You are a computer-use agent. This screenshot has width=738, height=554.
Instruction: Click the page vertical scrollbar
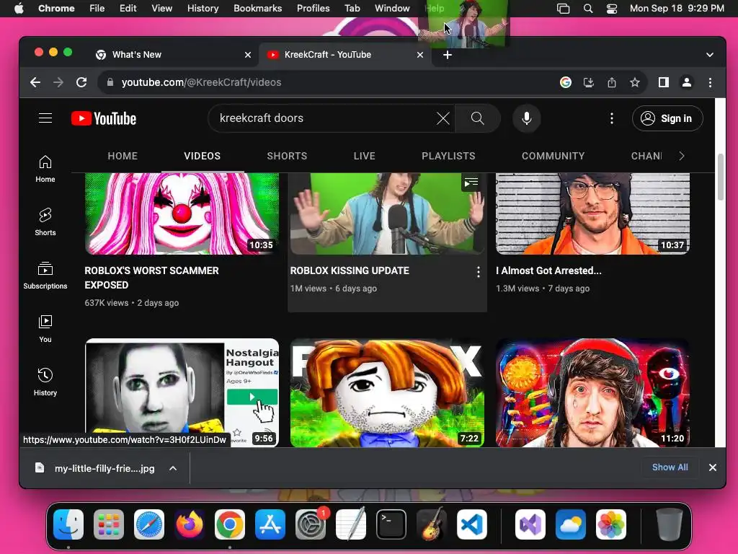(x=720, y=177)
